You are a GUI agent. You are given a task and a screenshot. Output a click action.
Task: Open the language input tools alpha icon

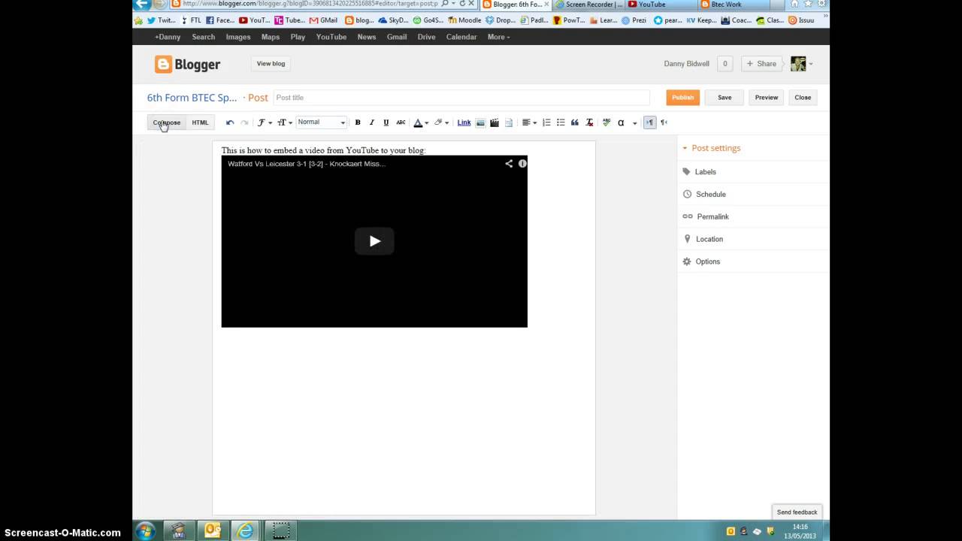tap(621, 122)
